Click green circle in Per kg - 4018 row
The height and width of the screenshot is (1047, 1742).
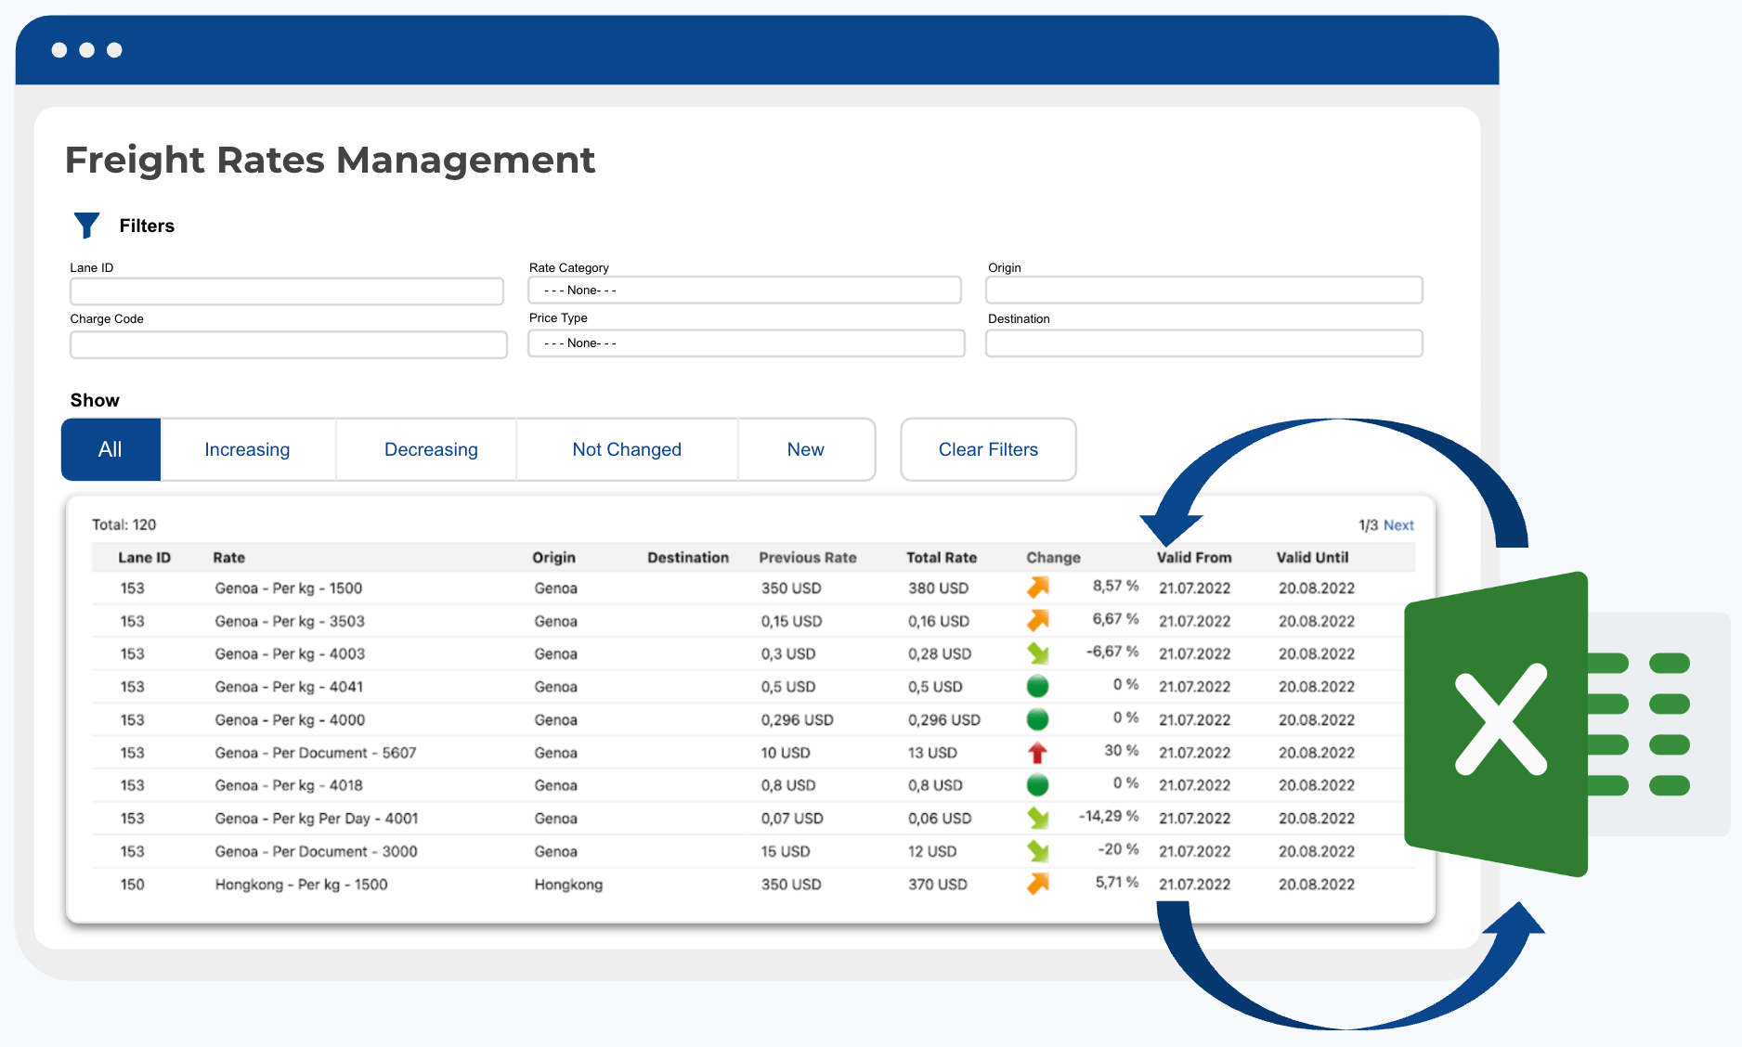(1038, 785)
